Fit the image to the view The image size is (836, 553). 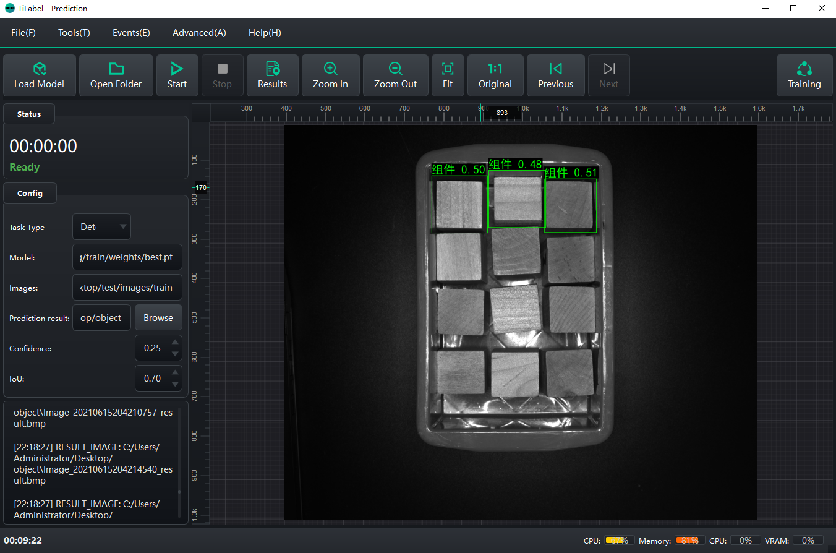coord(448,75)
